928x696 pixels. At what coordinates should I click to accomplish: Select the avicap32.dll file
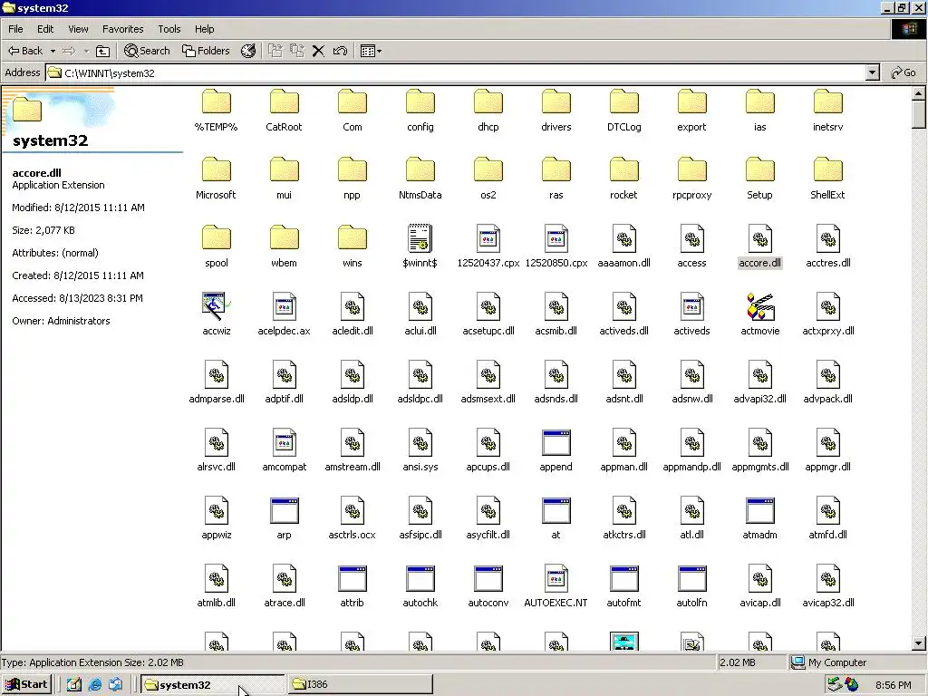click(827, 587)
